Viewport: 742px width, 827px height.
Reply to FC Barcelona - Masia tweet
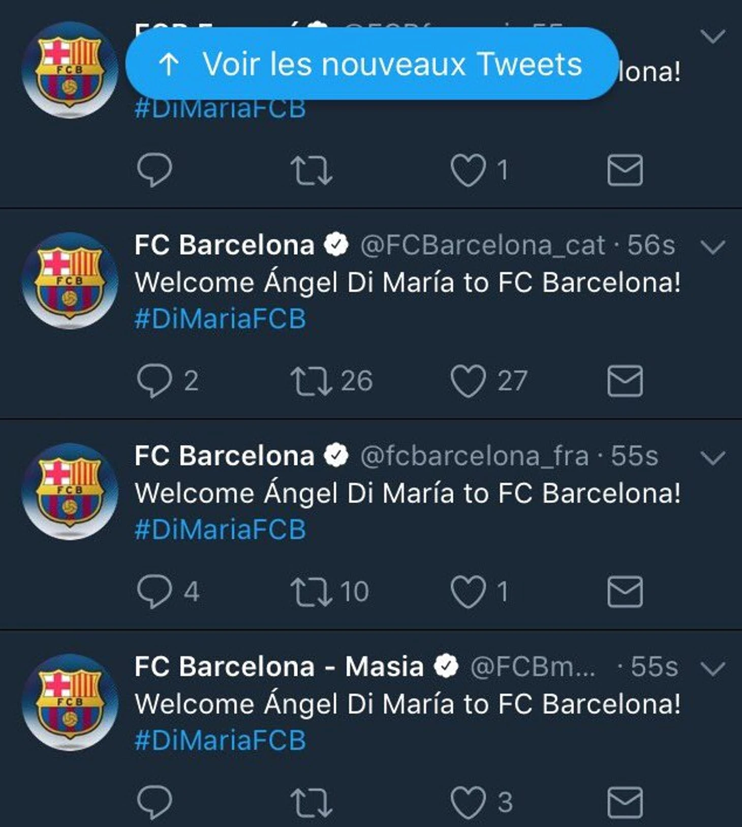pyautogui.click(x=154, y=802)
